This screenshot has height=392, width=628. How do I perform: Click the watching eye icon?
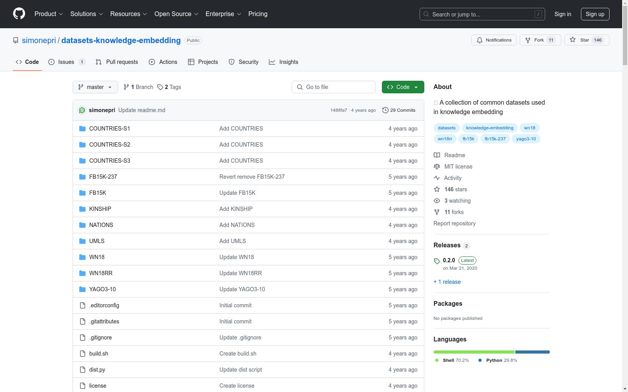(437, 201)
